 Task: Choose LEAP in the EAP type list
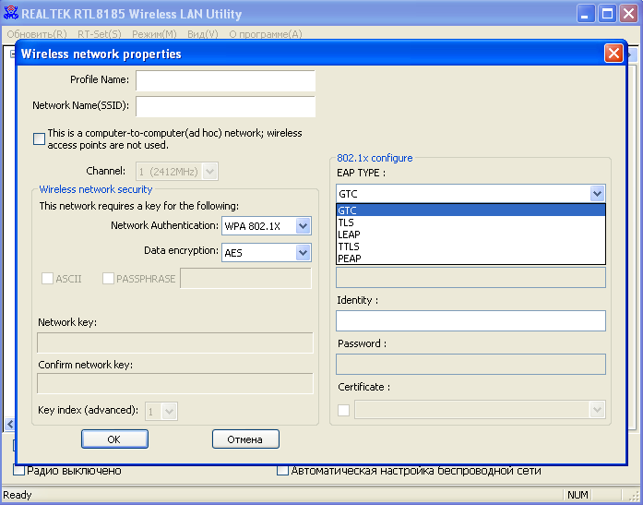[349, 234]
